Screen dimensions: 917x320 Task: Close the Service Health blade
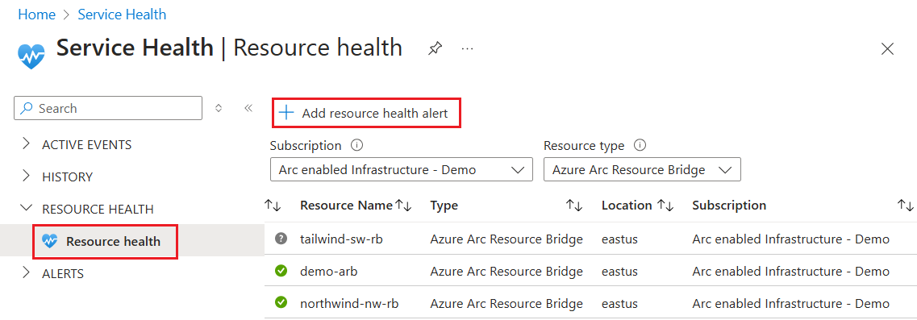887,49
